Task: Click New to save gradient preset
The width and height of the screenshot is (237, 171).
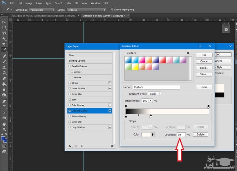Action: coord(204,87)
